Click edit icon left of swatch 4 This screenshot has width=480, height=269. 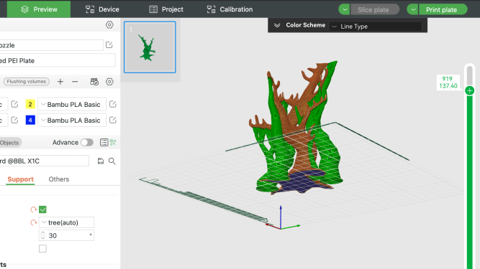tap(14, 120)
